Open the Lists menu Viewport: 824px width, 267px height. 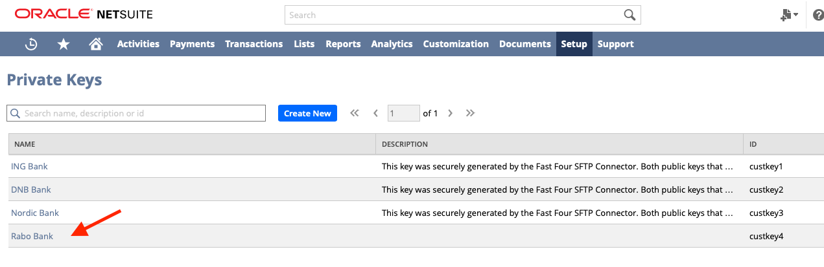pos(304,44)
